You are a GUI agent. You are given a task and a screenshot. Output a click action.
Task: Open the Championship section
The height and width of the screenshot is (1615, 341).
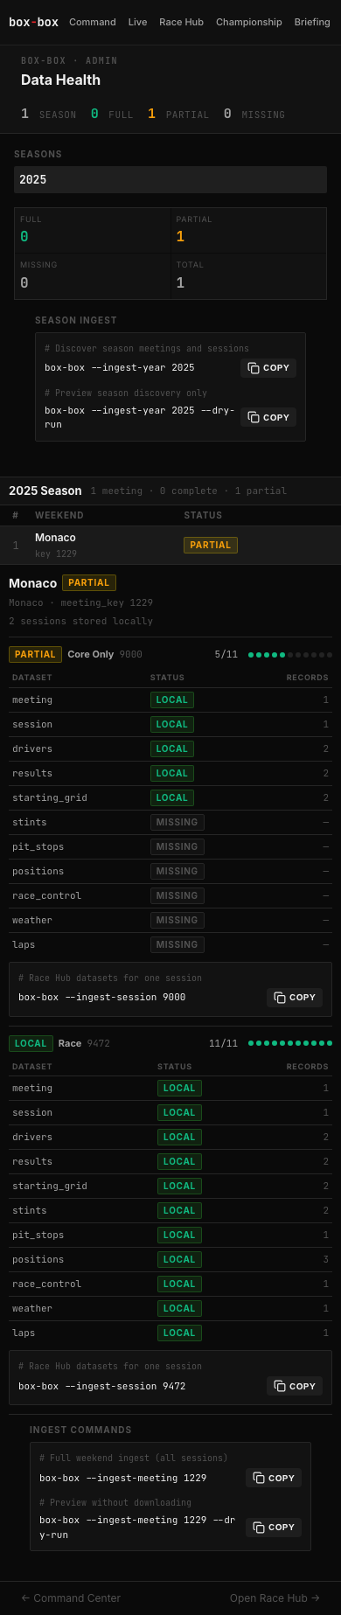(x=249, y=22)
